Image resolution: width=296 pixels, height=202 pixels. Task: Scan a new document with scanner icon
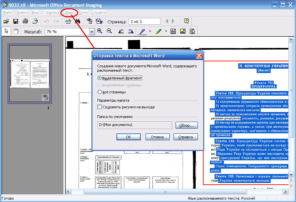(35, 21)
